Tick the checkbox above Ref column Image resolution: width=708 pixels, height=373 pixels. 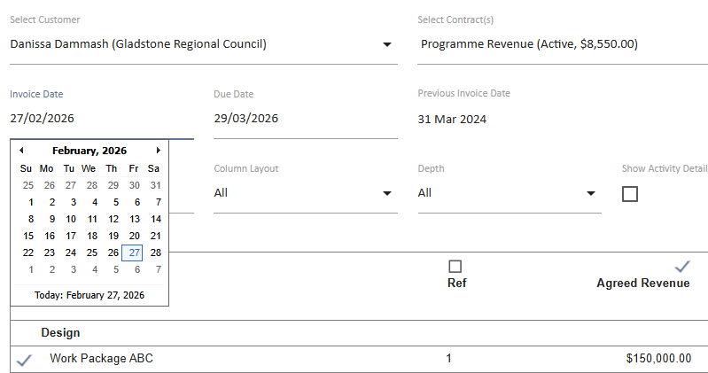(x=455, y=266)
